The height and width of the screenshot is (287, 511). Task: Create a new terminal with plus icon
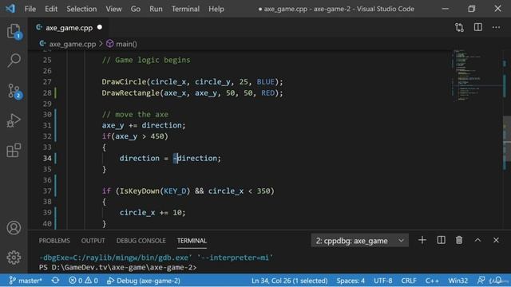coord(422,240)
